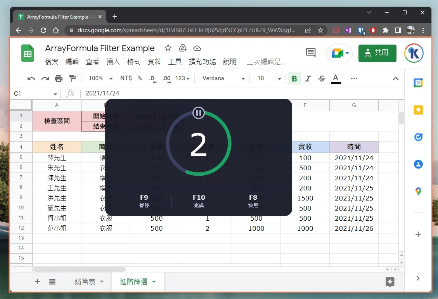The height and width of the screenshot is (299, 438).
Task: Hide the side panel with right chevron
Action: point(418,278)
